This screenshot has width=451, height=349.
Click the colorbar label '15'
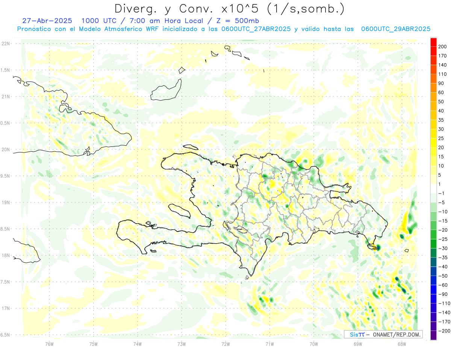(x=442, y=157)
